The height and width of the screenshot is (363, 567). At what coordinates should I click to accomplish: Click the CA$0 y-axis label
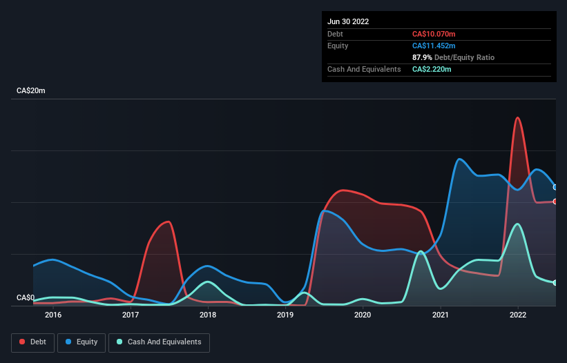tap(26, 298)
